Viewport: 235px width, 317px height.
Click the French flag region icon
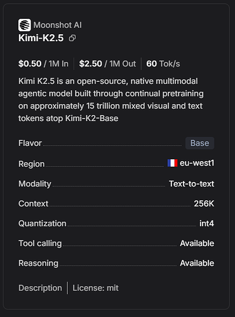173,163
